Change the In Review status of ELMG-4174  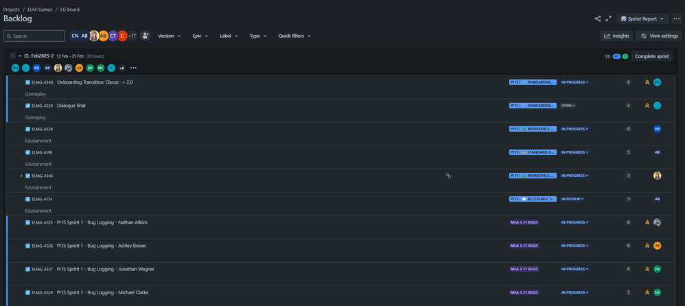572,199
